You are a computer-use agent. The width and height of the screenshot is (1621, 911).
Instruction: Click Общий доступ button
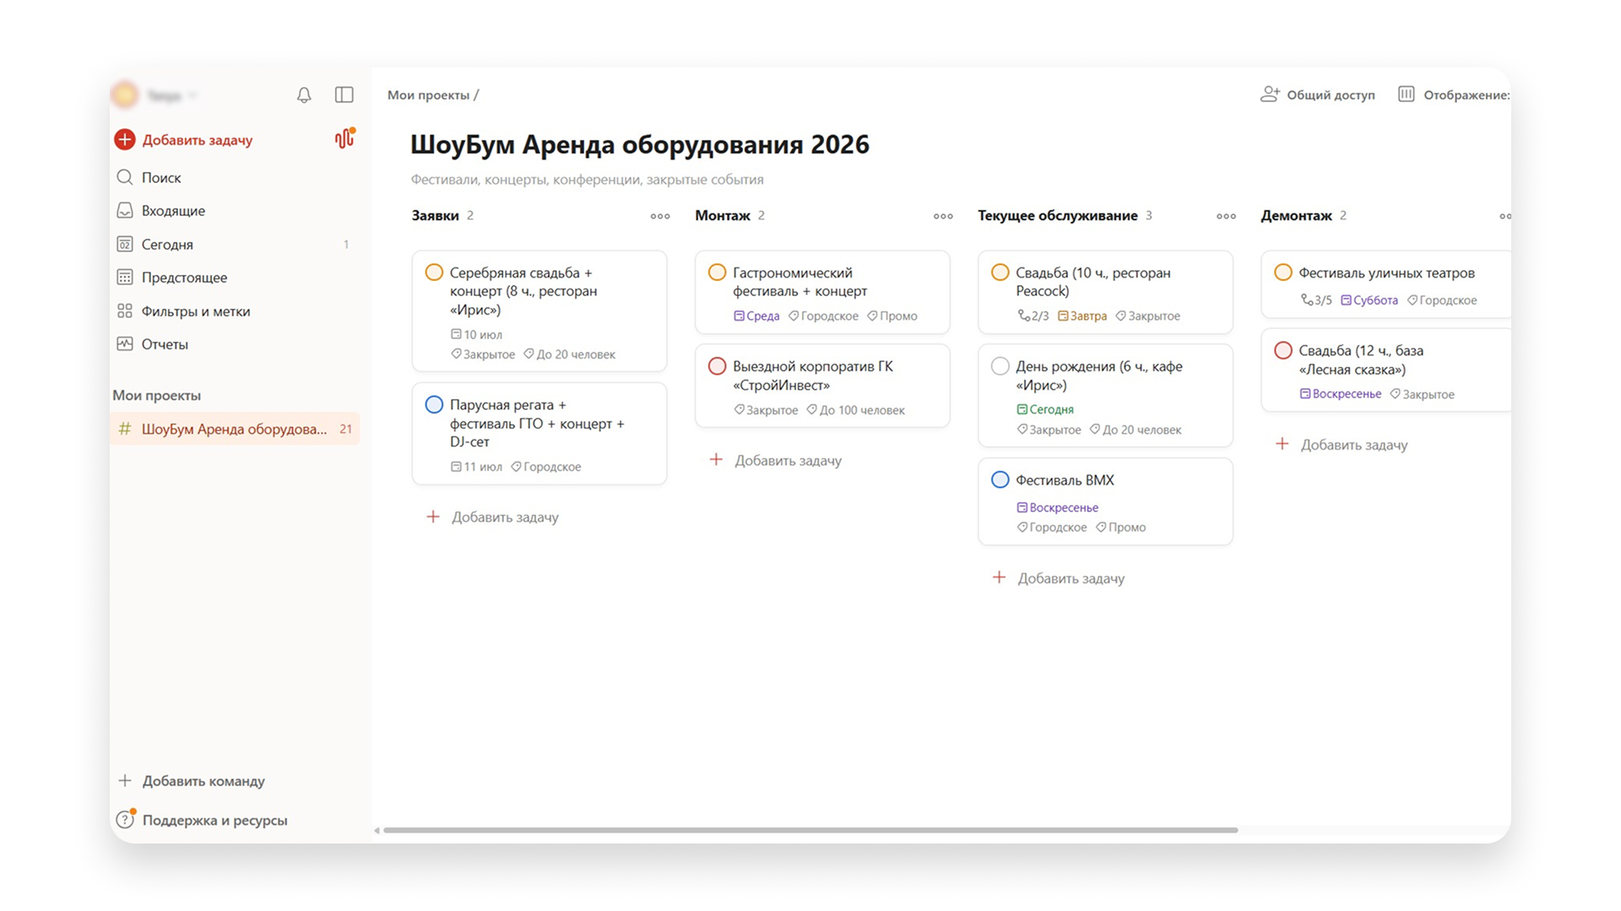coord(1318,94)
